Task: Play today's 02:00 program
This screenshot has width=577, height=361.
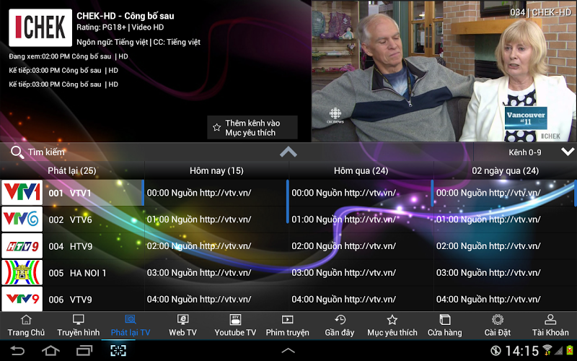Action: point(217,245)
